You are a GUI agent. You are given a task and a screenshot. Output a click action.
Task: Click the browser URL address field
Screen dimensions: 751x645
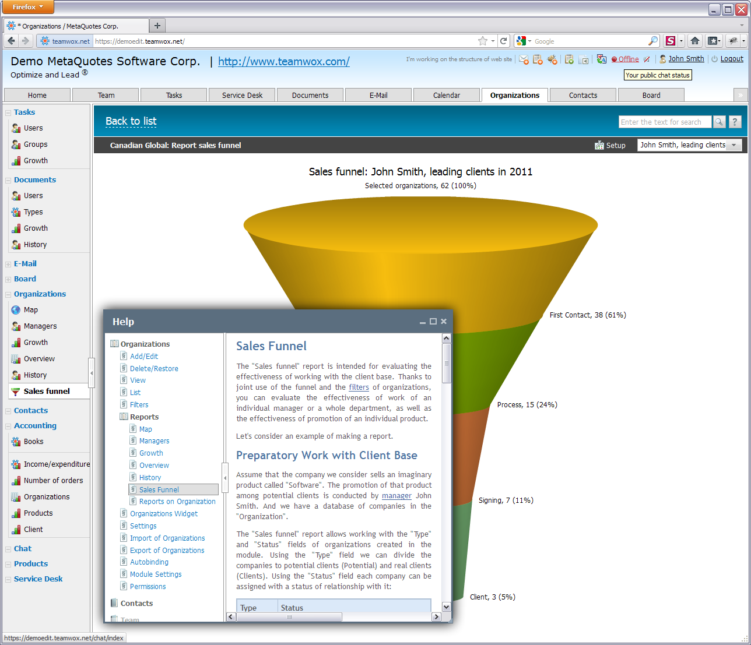point(285,41)
